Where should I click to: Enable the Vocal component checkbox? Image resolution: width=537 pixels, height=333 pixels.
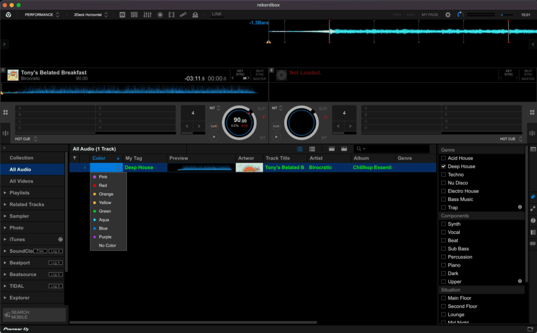(x=444, y=232)
